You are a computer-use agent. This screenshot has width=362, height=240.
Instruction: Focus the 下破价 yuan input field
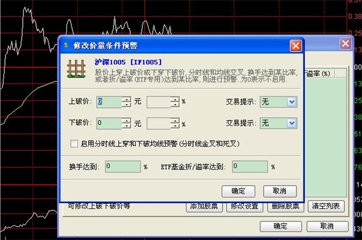click(109, 123)
